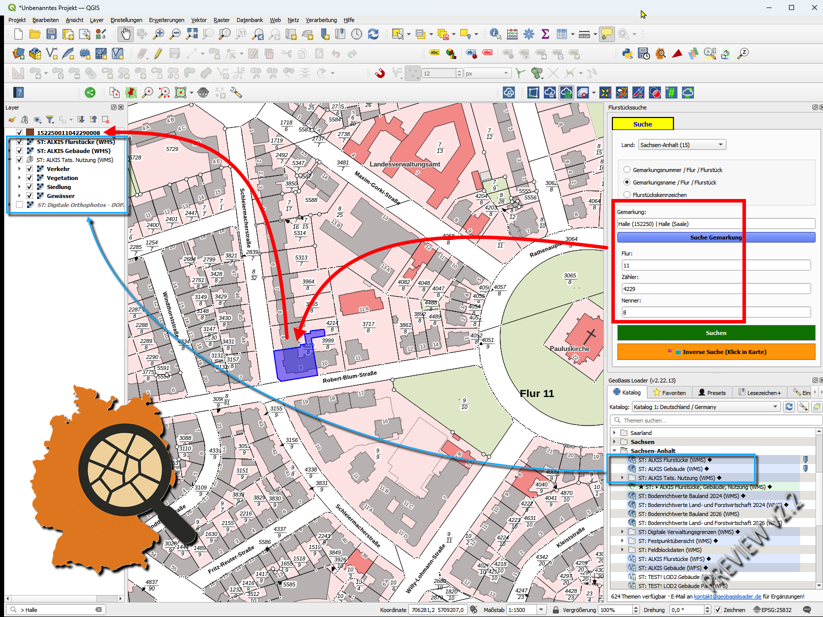Open the Katalog dropdown Deutschland / Germany
This screenshot has width=823, height=617.
point(706,407)
